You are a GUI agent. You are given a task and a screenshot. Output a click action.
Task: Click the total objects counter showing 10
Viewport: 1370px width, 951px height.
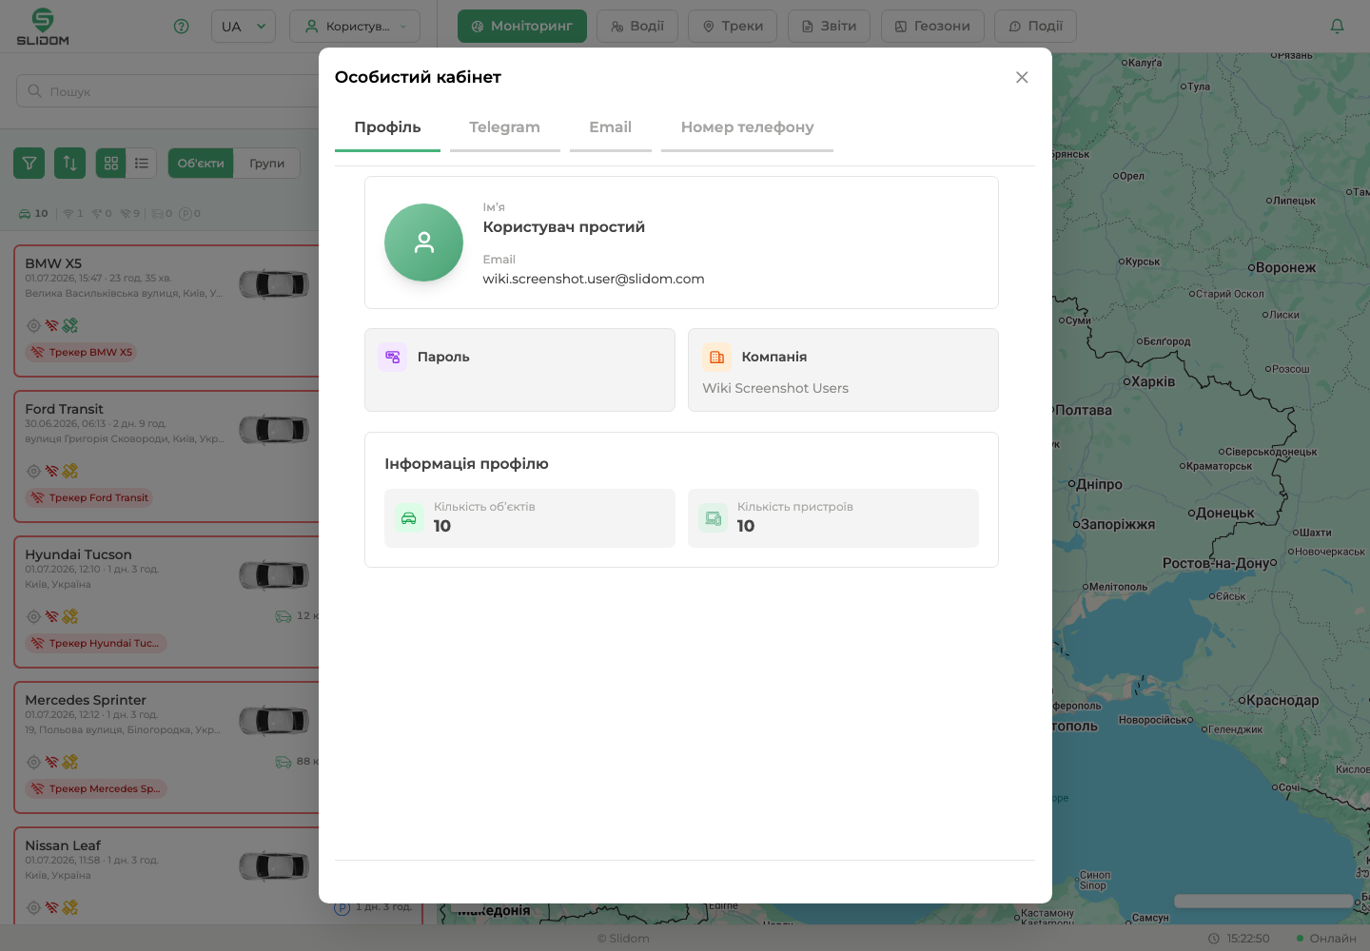[x=33, y=214]
